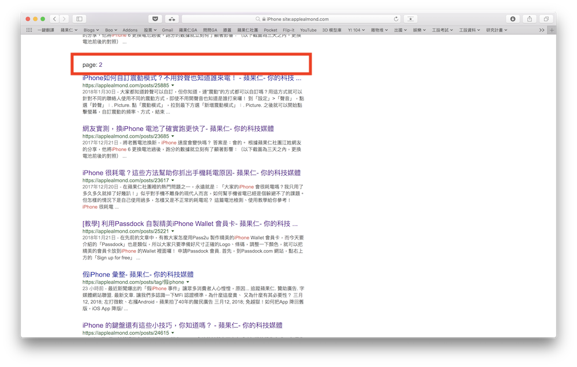Expand the 娛樂 bookmarks folder
Screen dimensions: 577x367
pyautogui.click(x=419, y=30)
